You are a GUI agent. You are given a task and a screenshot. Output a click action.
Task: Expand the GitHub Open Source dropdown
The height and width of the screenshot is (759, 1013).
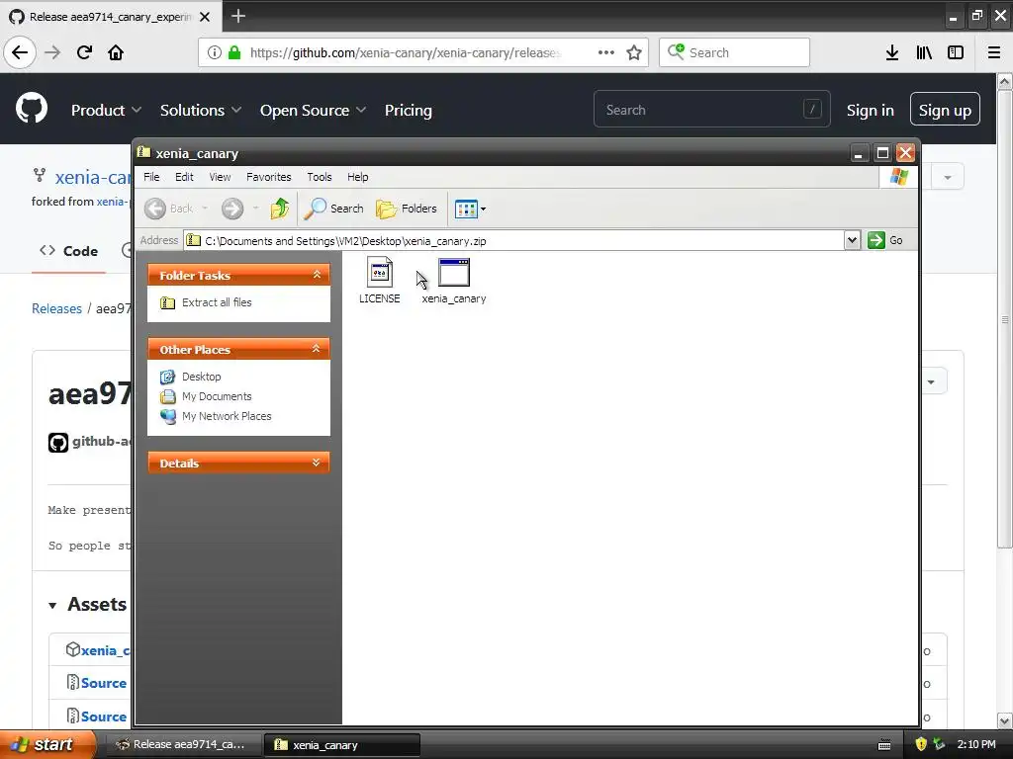click(x=313, y=111)
